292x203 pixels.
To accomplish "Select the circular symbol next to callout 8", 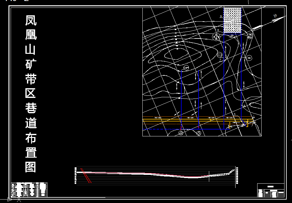I will point(216,37).
